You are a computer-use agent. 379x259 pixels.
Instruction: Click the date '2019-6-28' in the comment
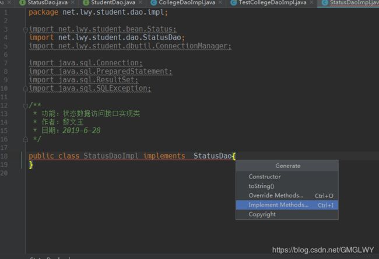(x=82, y=131)
